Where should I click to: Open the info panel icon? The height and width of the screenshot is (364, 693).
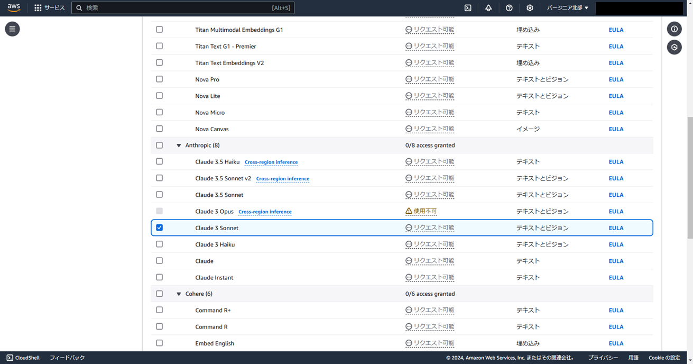pyautogui.click(x=674, y=29)
